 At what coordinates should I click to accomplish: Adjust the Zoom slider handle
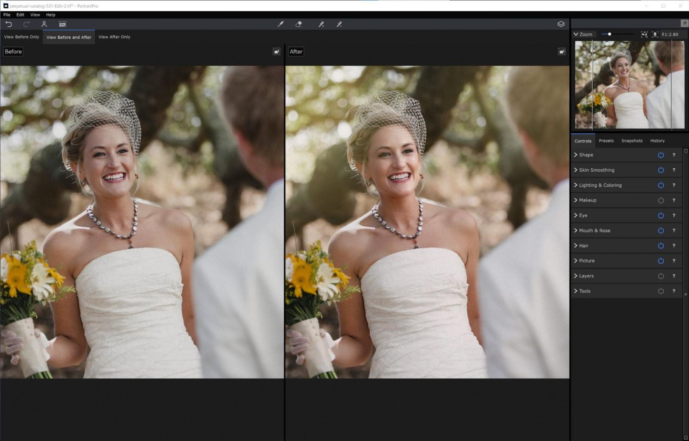tap(609, 34)
